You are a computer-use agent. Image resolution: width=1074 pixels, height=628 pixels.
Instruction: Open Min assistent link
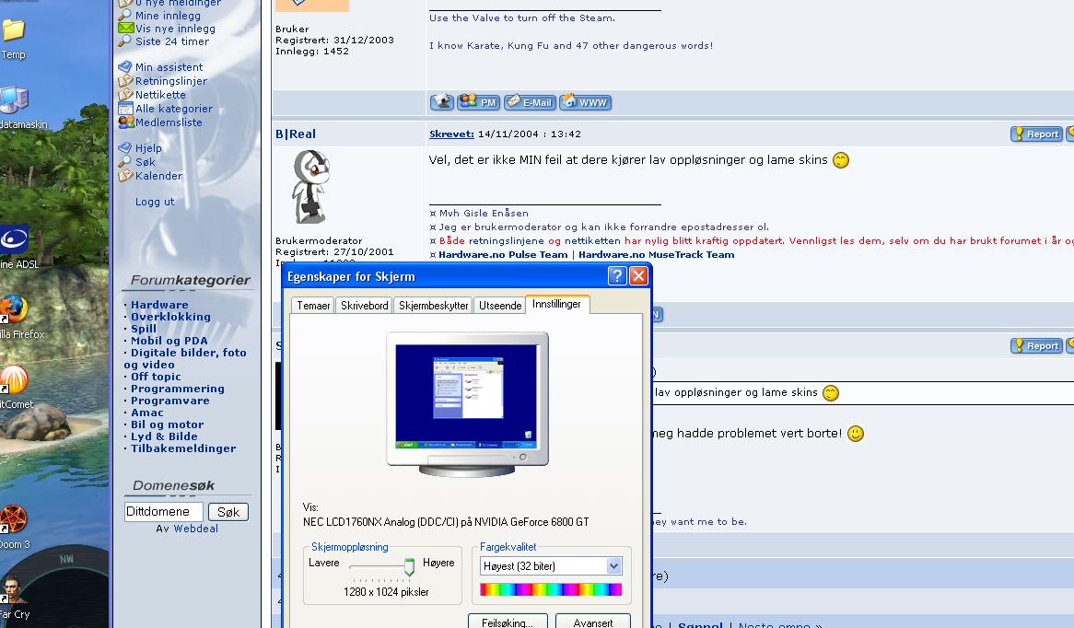169,67
